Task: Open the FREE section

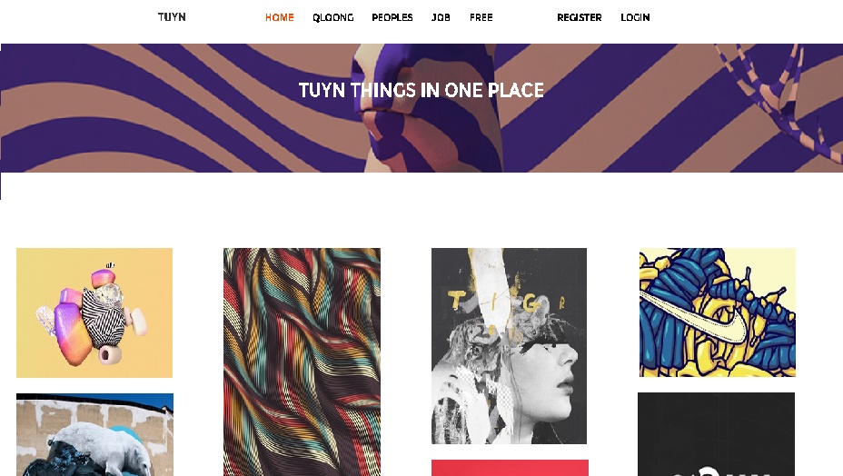Action: point(481,17)
